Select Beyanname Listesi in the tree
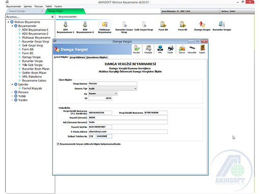This screenshot has height=194, width=260. [x=34, y=81]
